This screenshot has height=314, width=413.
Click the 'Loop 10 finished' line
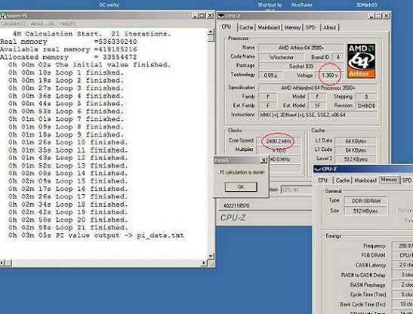(68, 143)
